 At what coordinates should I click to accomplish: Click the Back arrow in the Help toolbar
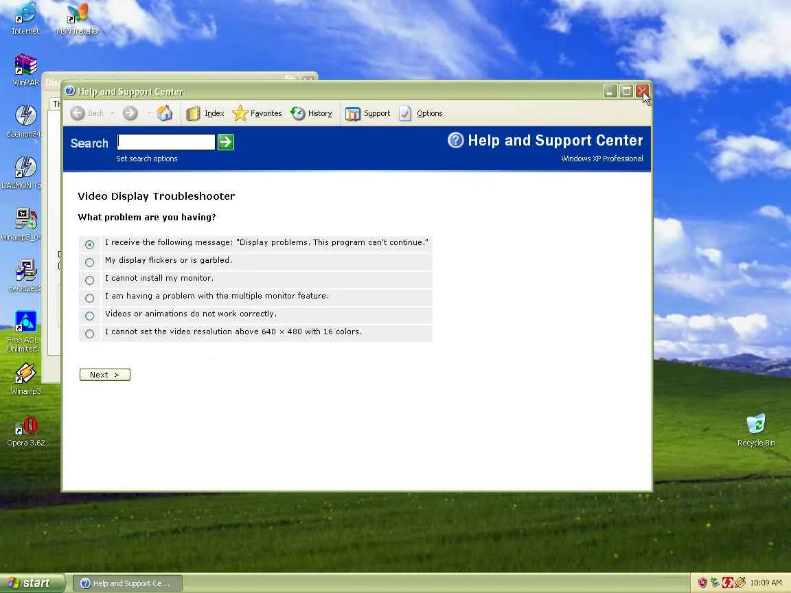click(78, 113)
